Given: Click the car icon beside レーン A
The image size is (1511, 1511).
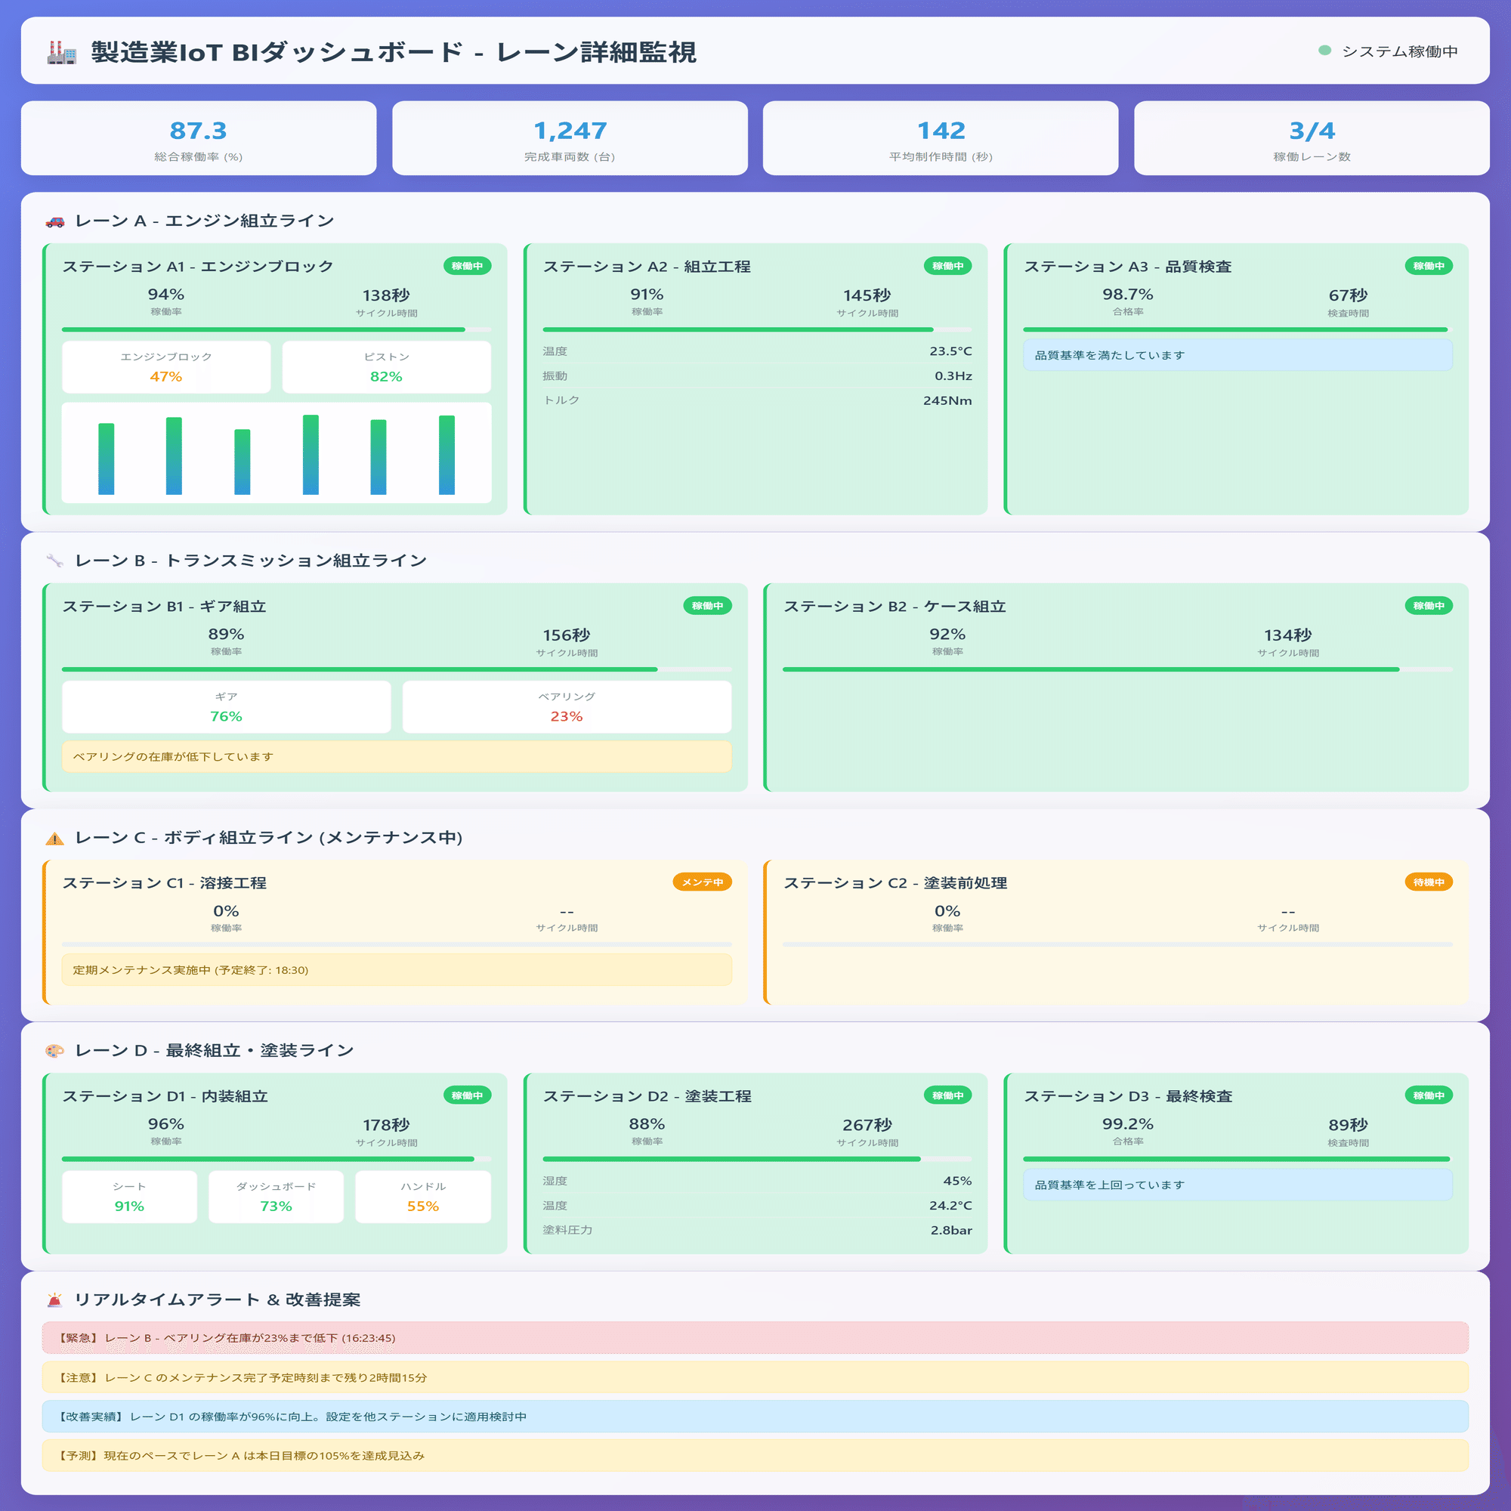Looking at the screenshot, I should click(x=54, y=221).
